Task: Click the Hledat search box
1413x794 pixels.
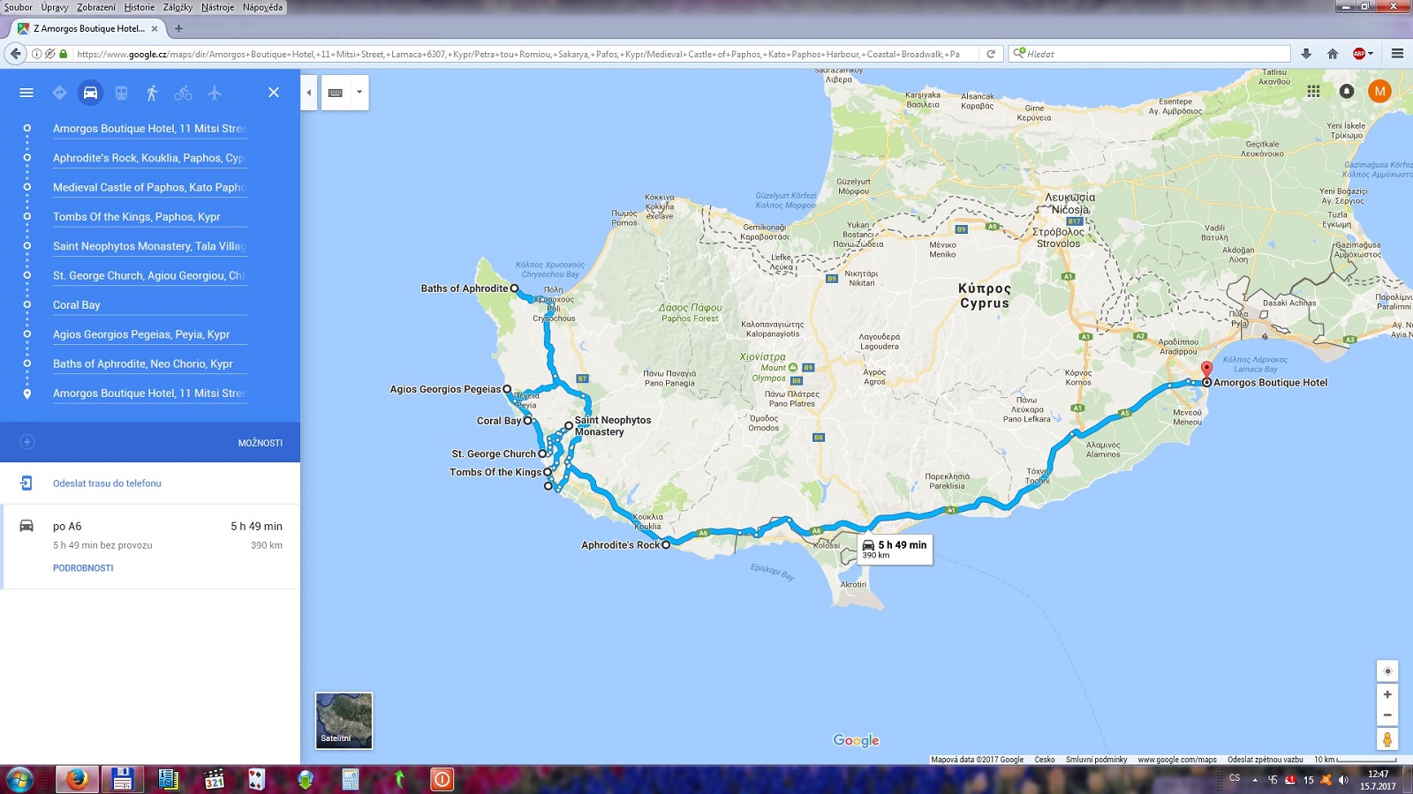Action: point(1150,54)
